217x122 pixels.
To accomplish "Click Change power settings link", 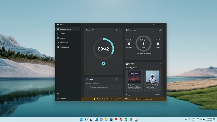I will pos(144,99).
